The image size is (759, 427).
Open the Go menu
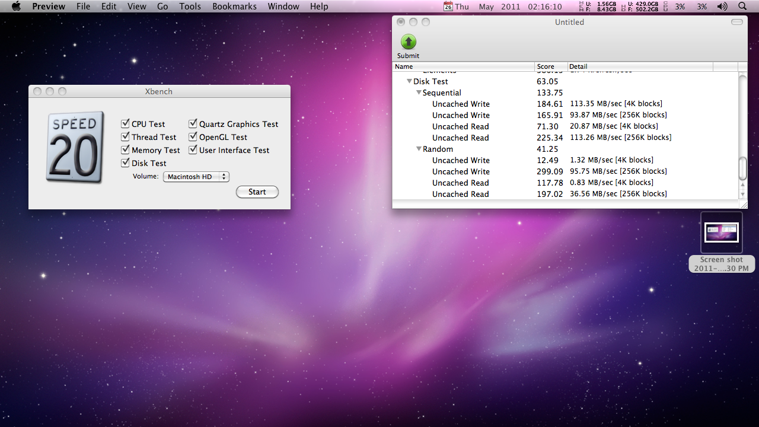pos(162,7)
